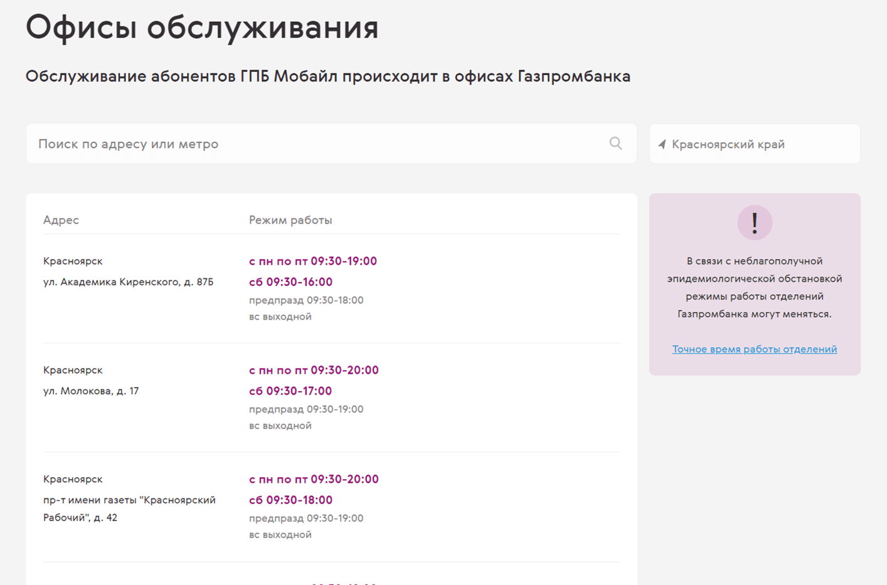
Task: Click the 'Адрес' column header
Action: click(61, 220)
